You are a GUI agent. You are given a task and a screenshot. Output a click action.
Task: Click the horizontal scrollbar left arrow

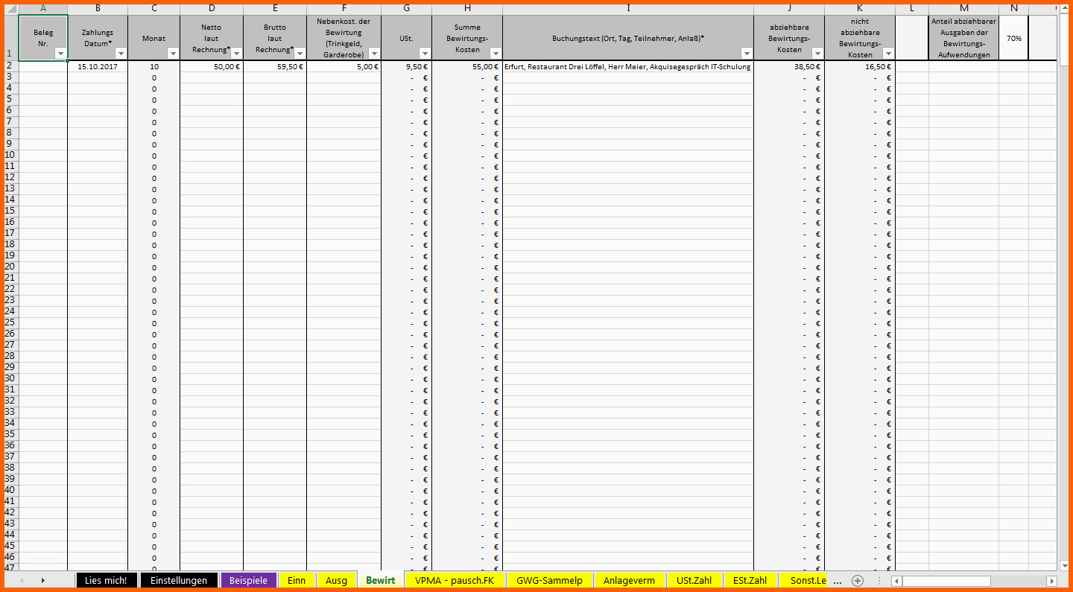(897, 581)
